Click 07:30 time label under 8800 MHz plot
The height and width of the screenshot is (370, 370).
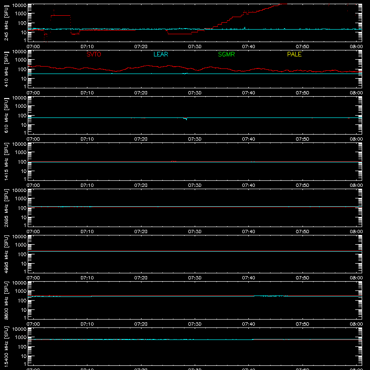point(195,324)
